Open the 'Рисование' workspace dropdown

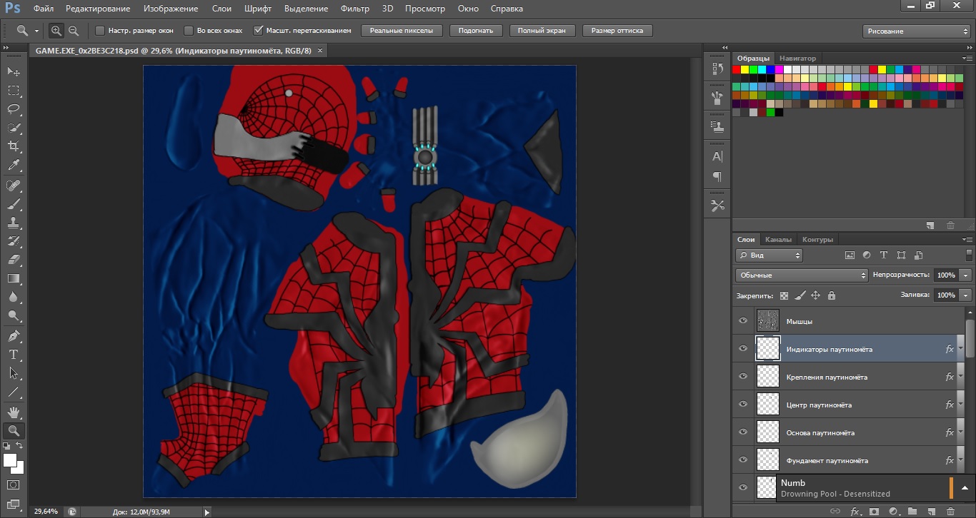click(x=917, y=31)
